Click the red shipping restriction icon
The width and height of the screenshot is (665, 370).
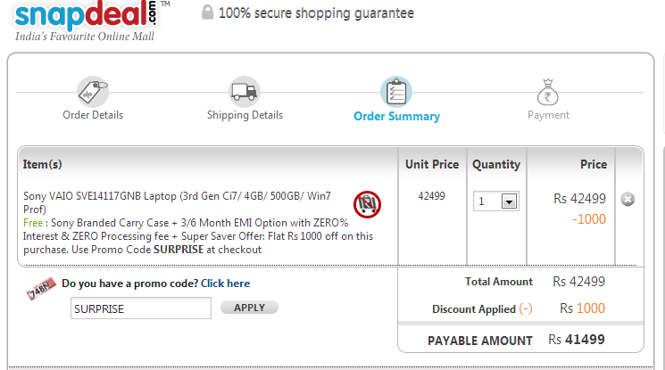tap(367, 204)
